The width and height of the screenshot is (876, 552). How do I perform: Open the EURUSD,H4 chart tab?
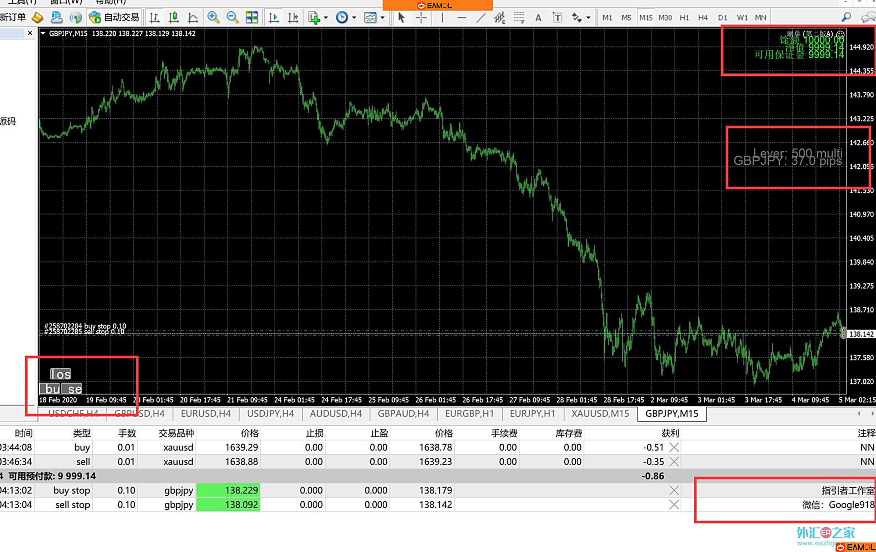click(206, 413)
